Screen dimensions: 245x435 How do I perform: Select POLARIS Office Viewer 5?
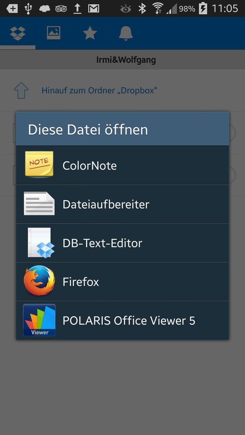pos(122,321)
